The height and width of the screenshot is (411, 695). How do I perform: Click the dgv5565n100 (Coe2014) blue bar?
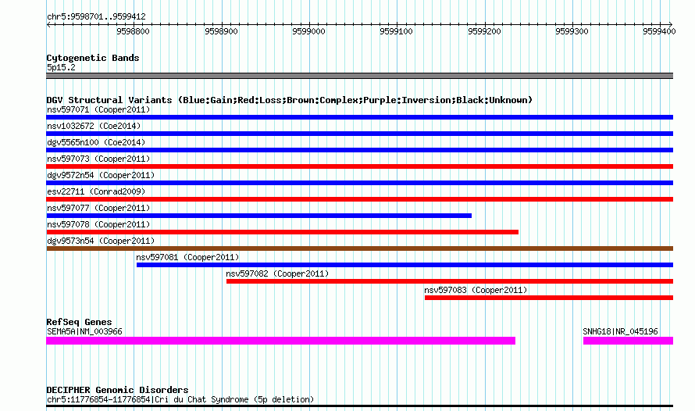[359, 150]
